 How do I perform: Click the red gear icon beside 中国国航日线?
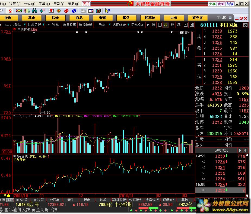point(15,29)
